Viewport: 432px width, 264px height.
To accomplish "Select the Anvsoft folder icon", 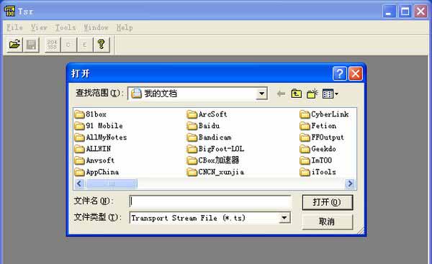I will [79, 160].
